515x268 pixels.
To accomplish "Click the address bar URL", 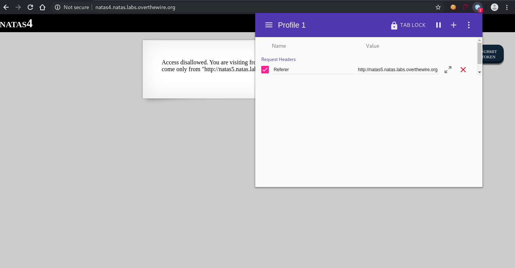I will [135, 7].
